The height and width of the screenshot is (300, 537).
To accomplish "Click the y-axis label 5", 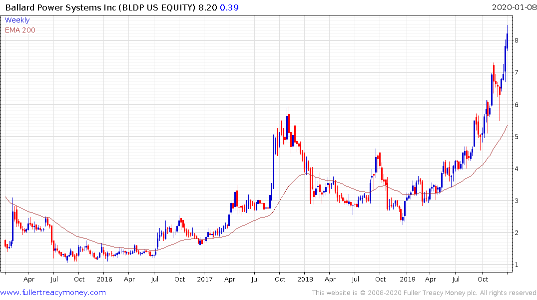I will (516, 137).
